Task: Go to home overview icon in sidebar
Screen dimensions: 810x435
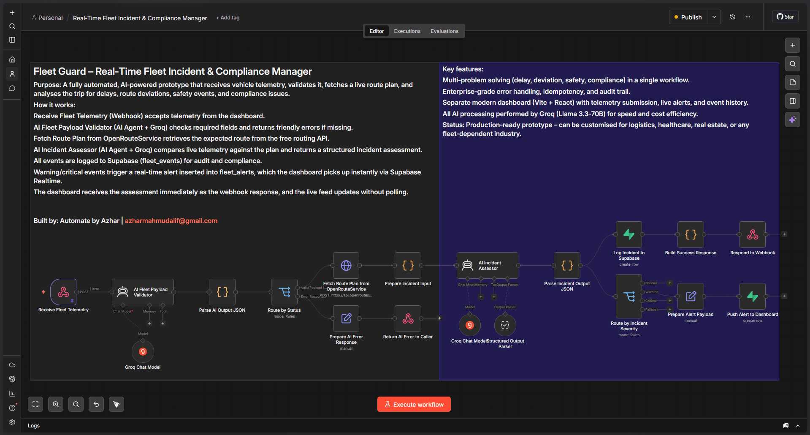Action: click(12, 60)
